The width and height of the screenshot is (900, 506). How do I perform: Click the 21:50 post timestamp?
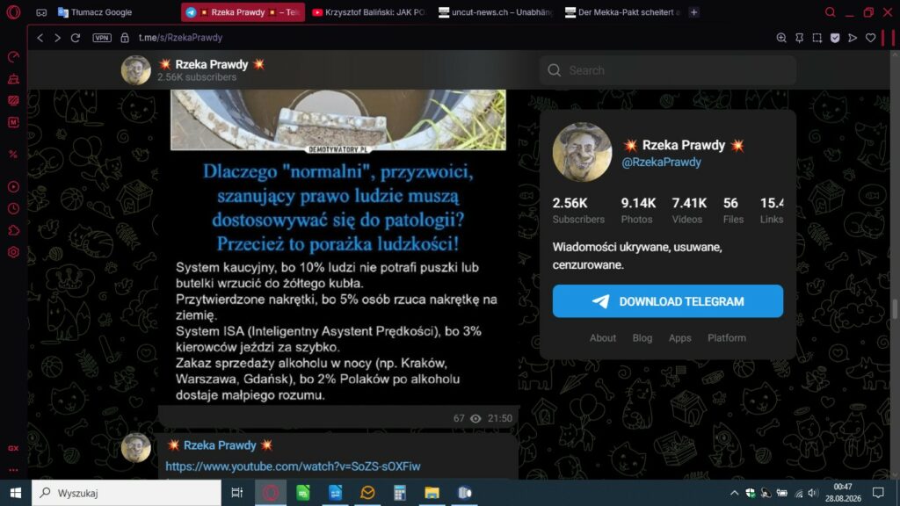(500, 418)
